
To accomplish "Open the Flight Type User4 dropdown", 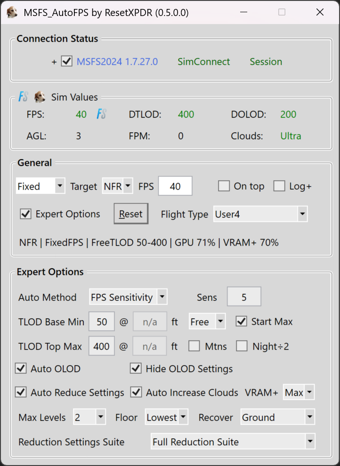I will pyautogui.click(x=260, y=214).
